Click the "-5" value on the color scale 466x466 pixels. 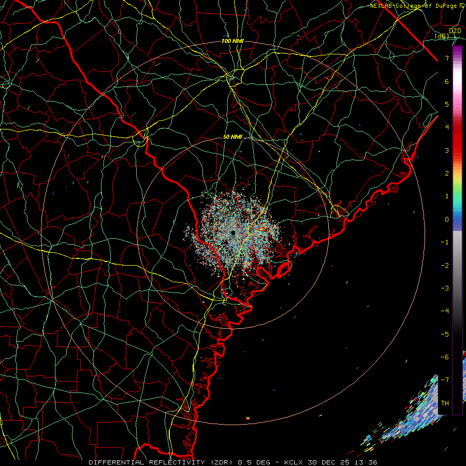pos(445,334)
